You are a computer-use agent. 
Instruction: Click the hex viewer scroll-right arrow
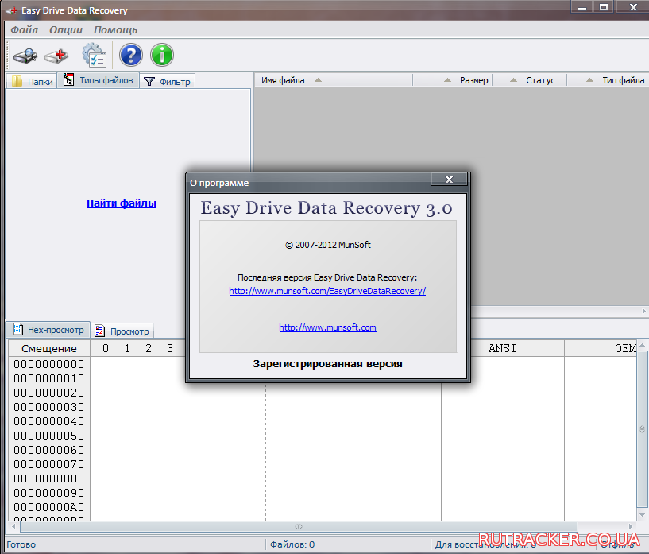tap(631, 527)
